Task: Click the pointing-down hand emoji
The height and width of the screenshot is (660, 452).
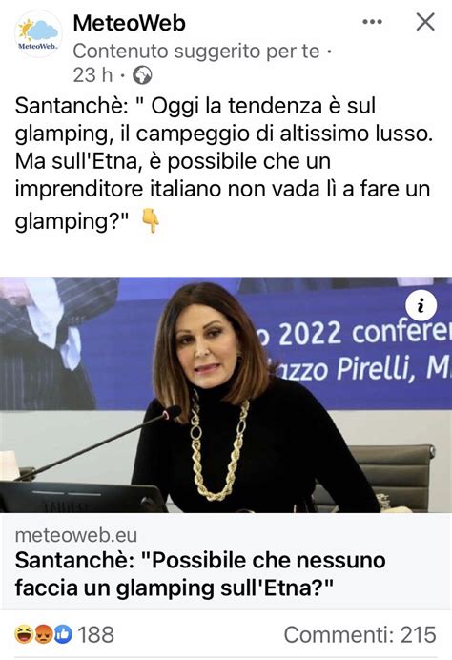Action: coord(151,220)
